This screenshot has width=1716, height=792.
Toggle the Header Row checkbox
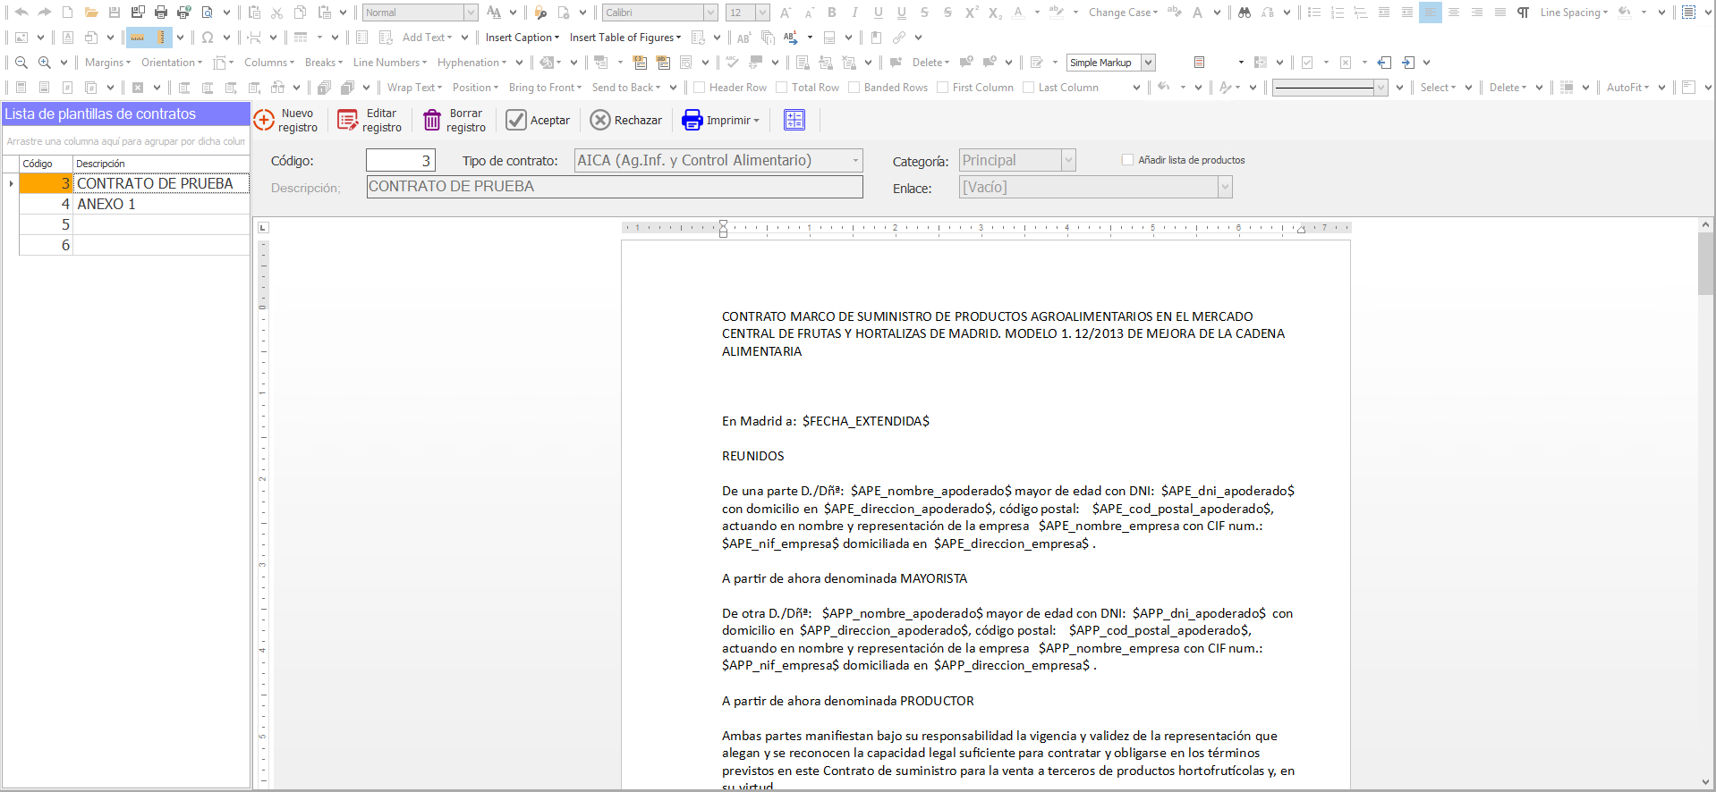[x=700, y=88]
